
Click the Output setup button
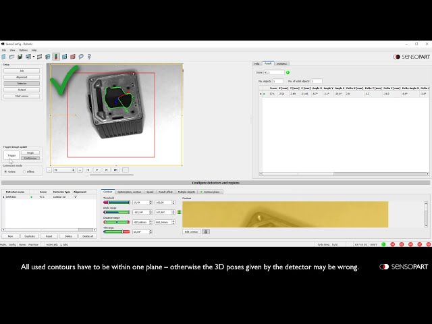[x=22, y=90]
